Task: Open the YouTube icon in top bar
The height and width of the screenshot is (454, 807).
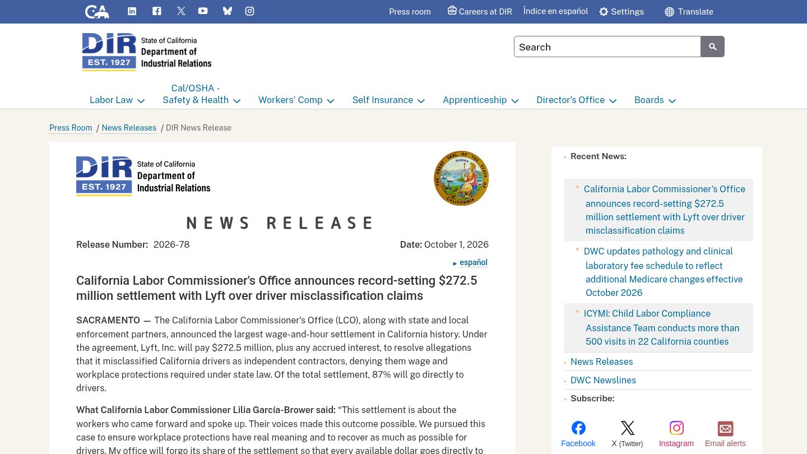Action: point(203,11)
